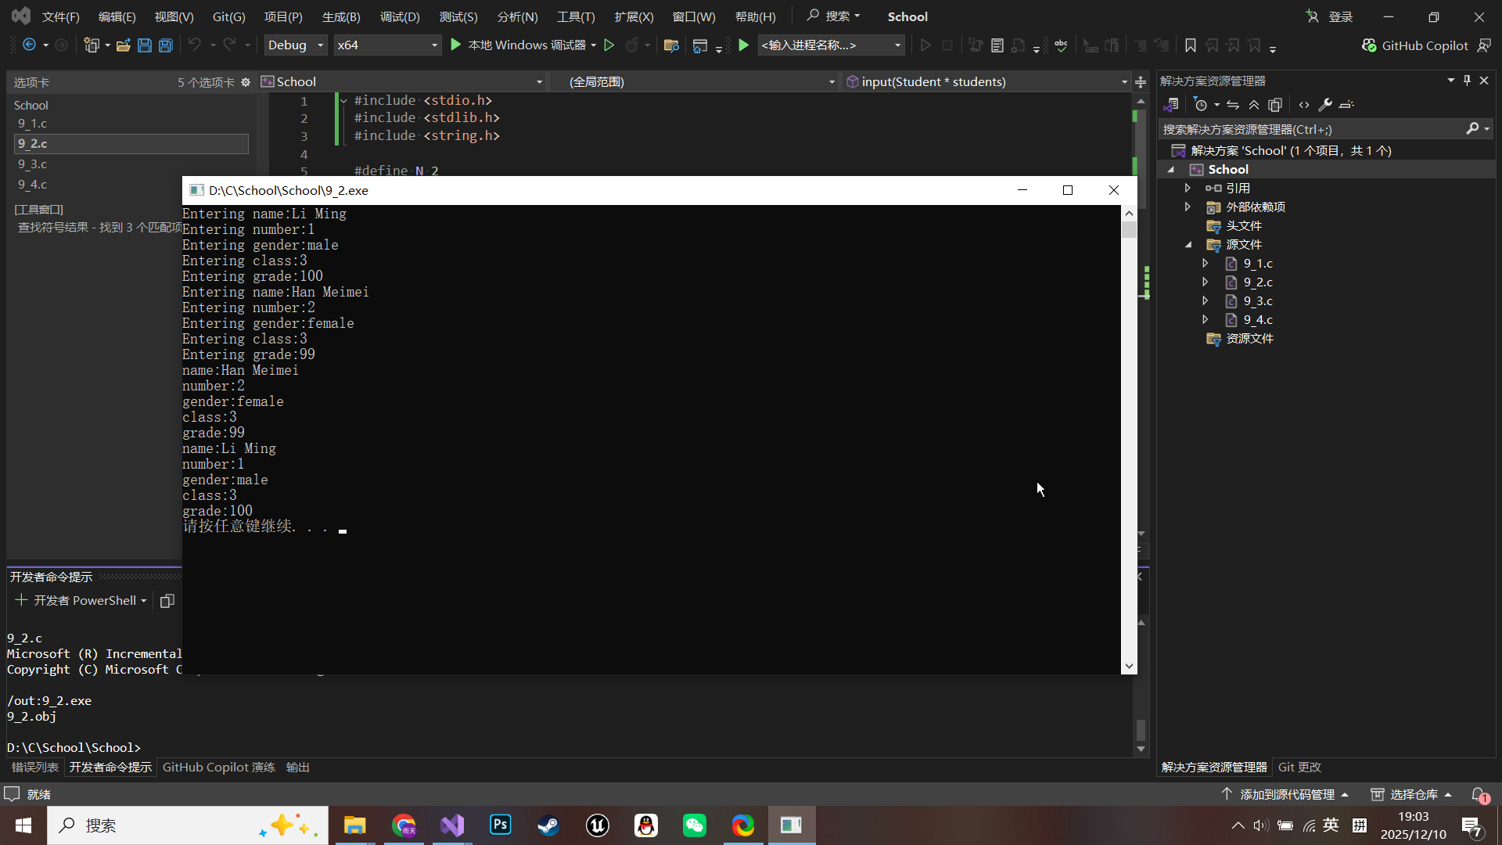1502x845 pixels.
Task: Click the Collapse All icon in Solution Explorer
Action: point(1254,105)
